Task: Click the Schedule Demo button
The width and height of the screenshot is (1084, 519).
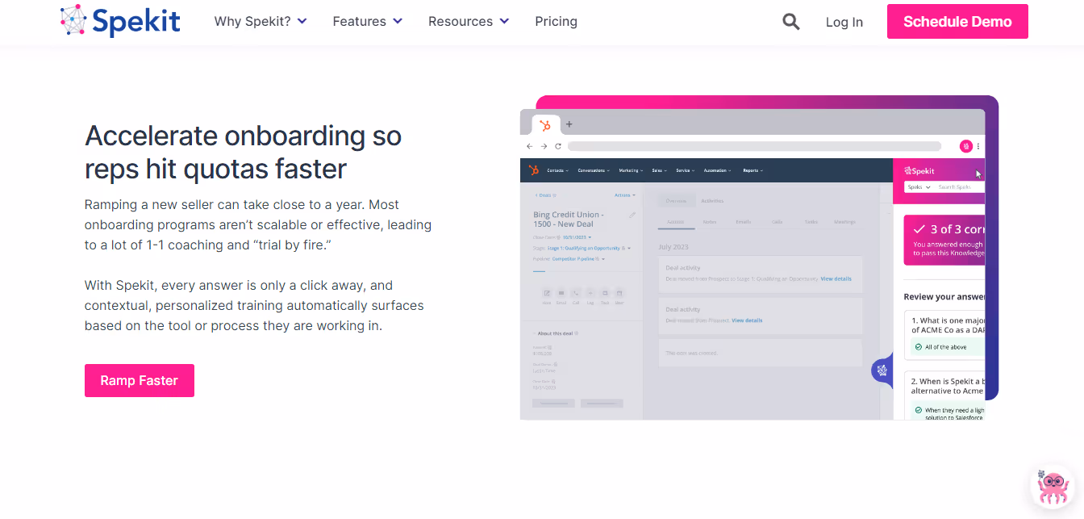Action: click(x=957, y=22)
